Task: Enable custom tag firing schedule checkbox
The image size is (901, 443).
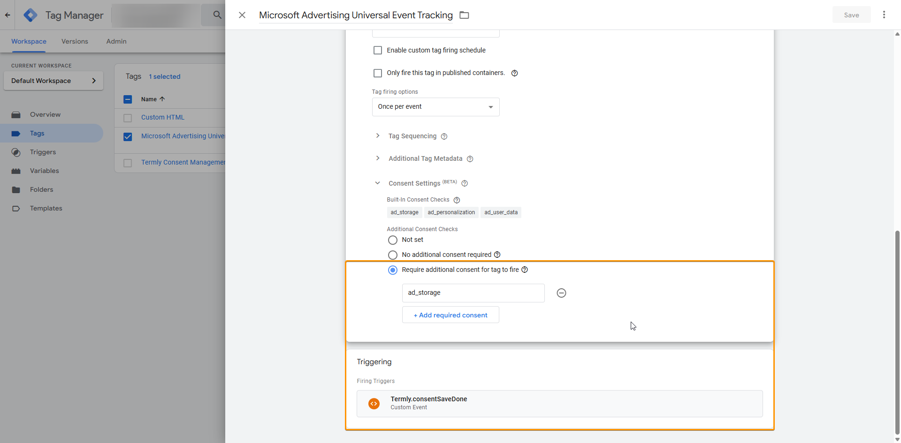Action: tap(378, 50)
